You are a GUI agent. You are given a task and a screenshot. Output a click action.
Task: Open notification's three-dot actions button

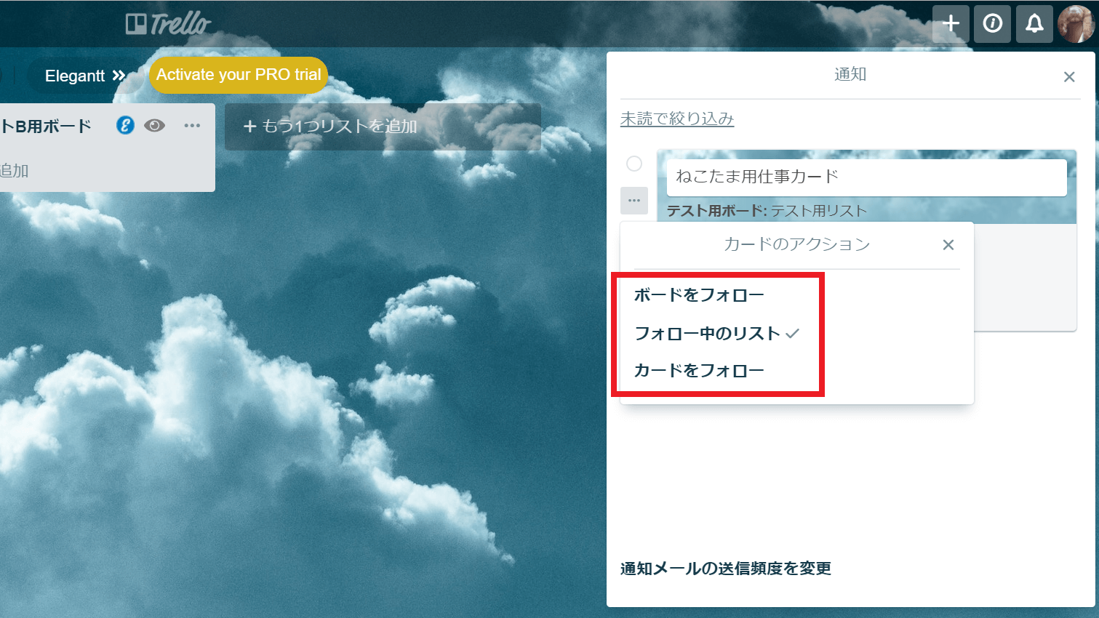point(634,201)
